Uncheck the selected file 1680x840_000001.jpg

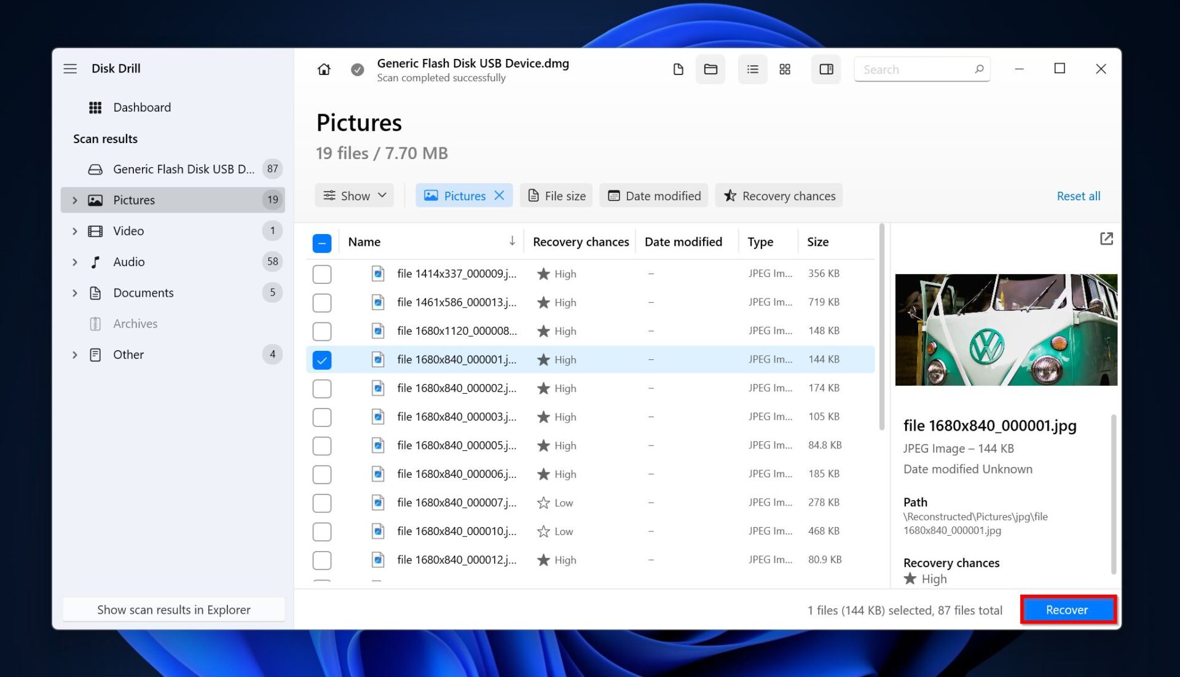pos(321,359)
